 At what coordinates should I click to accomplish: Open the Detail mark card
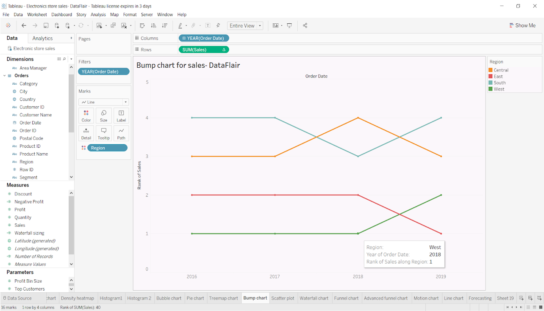86,133
